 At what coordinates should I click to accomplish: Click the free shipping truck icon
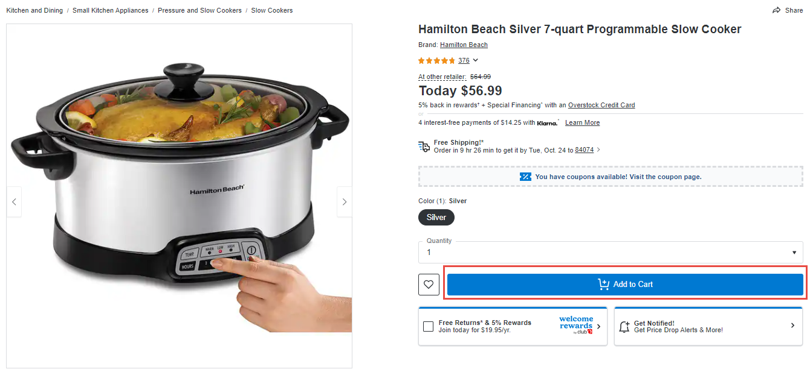424,147
